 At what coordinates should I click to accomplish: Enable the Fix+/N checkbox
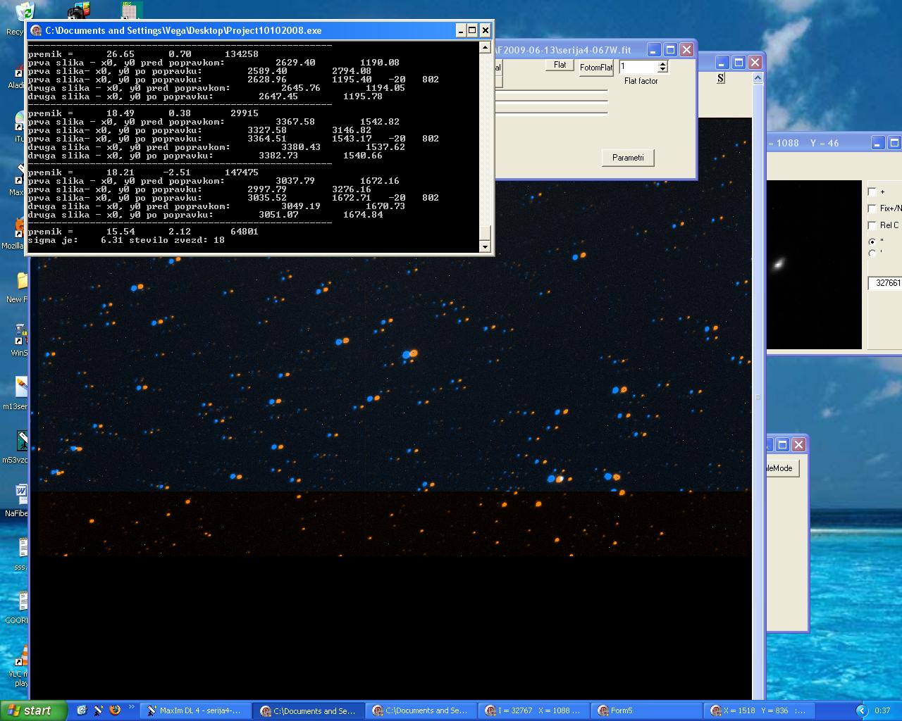(x=872, y=208)
